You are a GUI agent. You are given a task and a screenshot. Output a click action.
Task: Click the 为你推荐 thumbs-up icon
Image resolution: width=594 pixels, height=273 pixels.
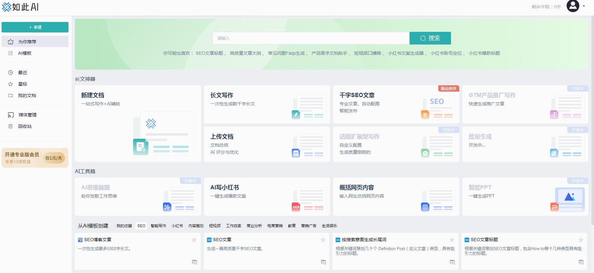11,42
